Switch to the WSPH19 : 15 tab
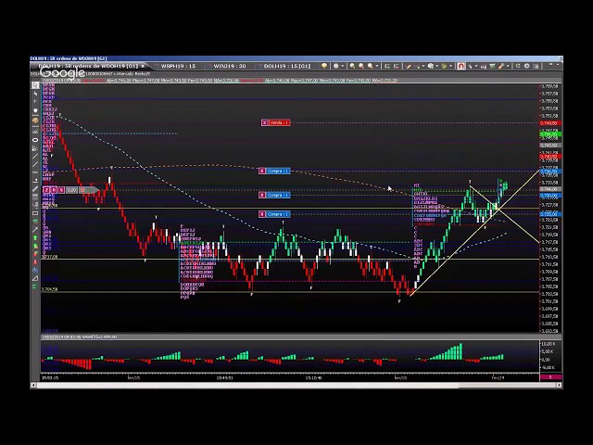 coord(177,66)
